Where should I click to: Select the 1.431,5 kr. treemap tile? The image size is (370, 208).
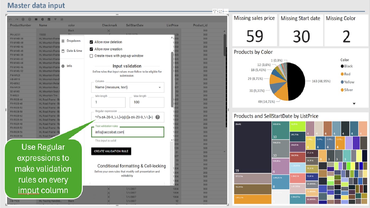coord(253,199)
